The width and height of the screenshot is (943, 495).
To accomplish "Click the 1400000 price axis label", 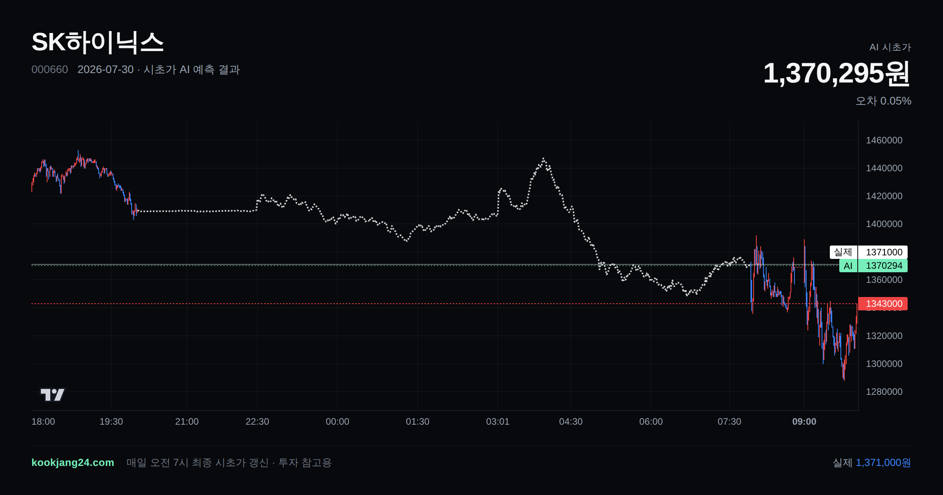I will pos(884,224).
